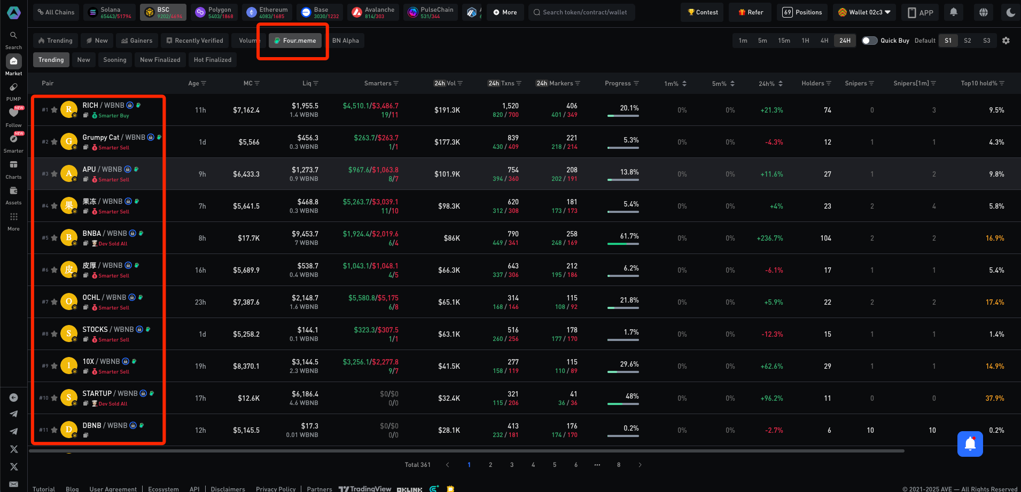Open the Search panel in the sidebar
The image size is (1021, 492).
point(13,40)
